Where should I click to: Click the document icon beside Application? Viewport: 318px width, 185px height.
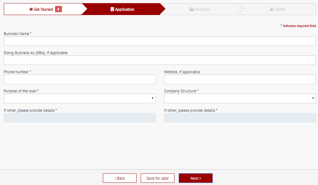tap(112, 9)
